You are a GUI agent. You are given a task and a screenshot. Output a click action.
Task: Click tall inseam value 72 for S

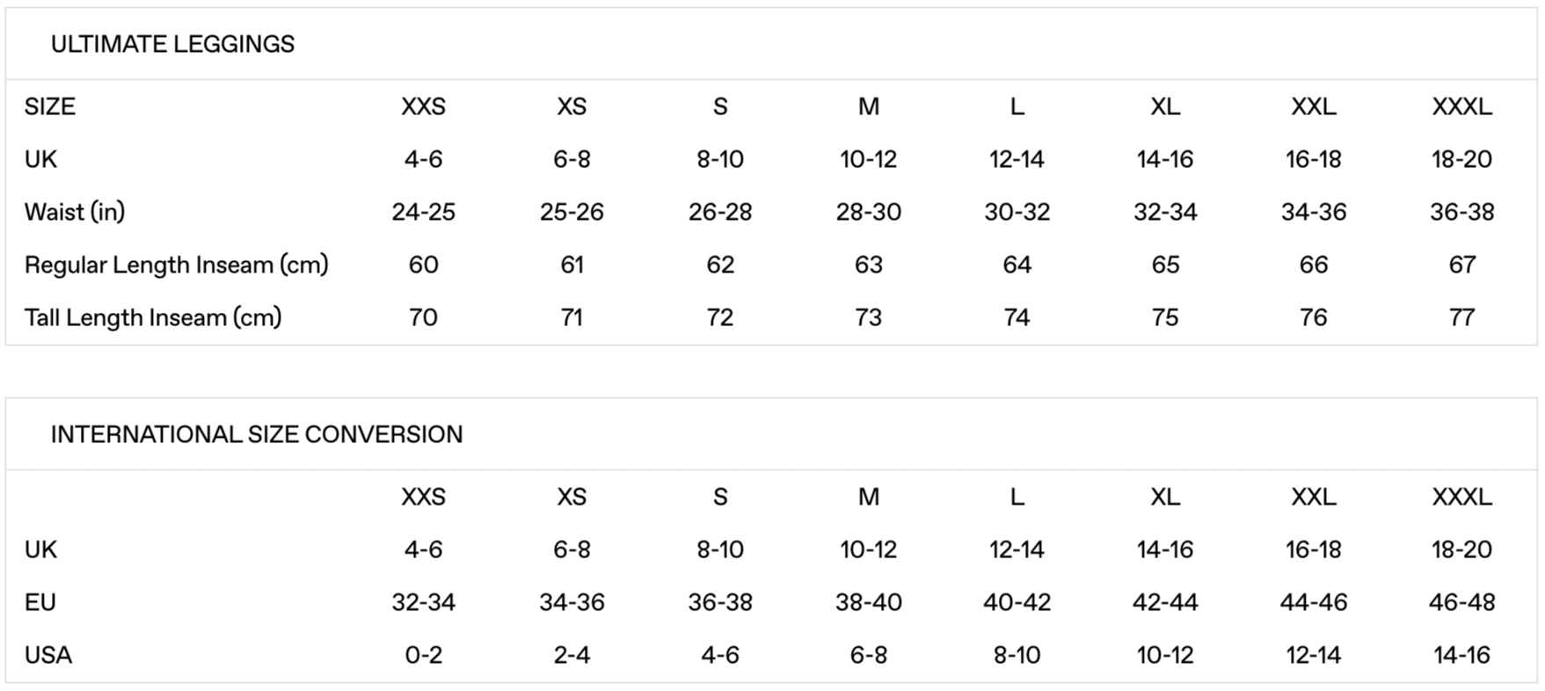pyautogui.click(x=719, y=317)
